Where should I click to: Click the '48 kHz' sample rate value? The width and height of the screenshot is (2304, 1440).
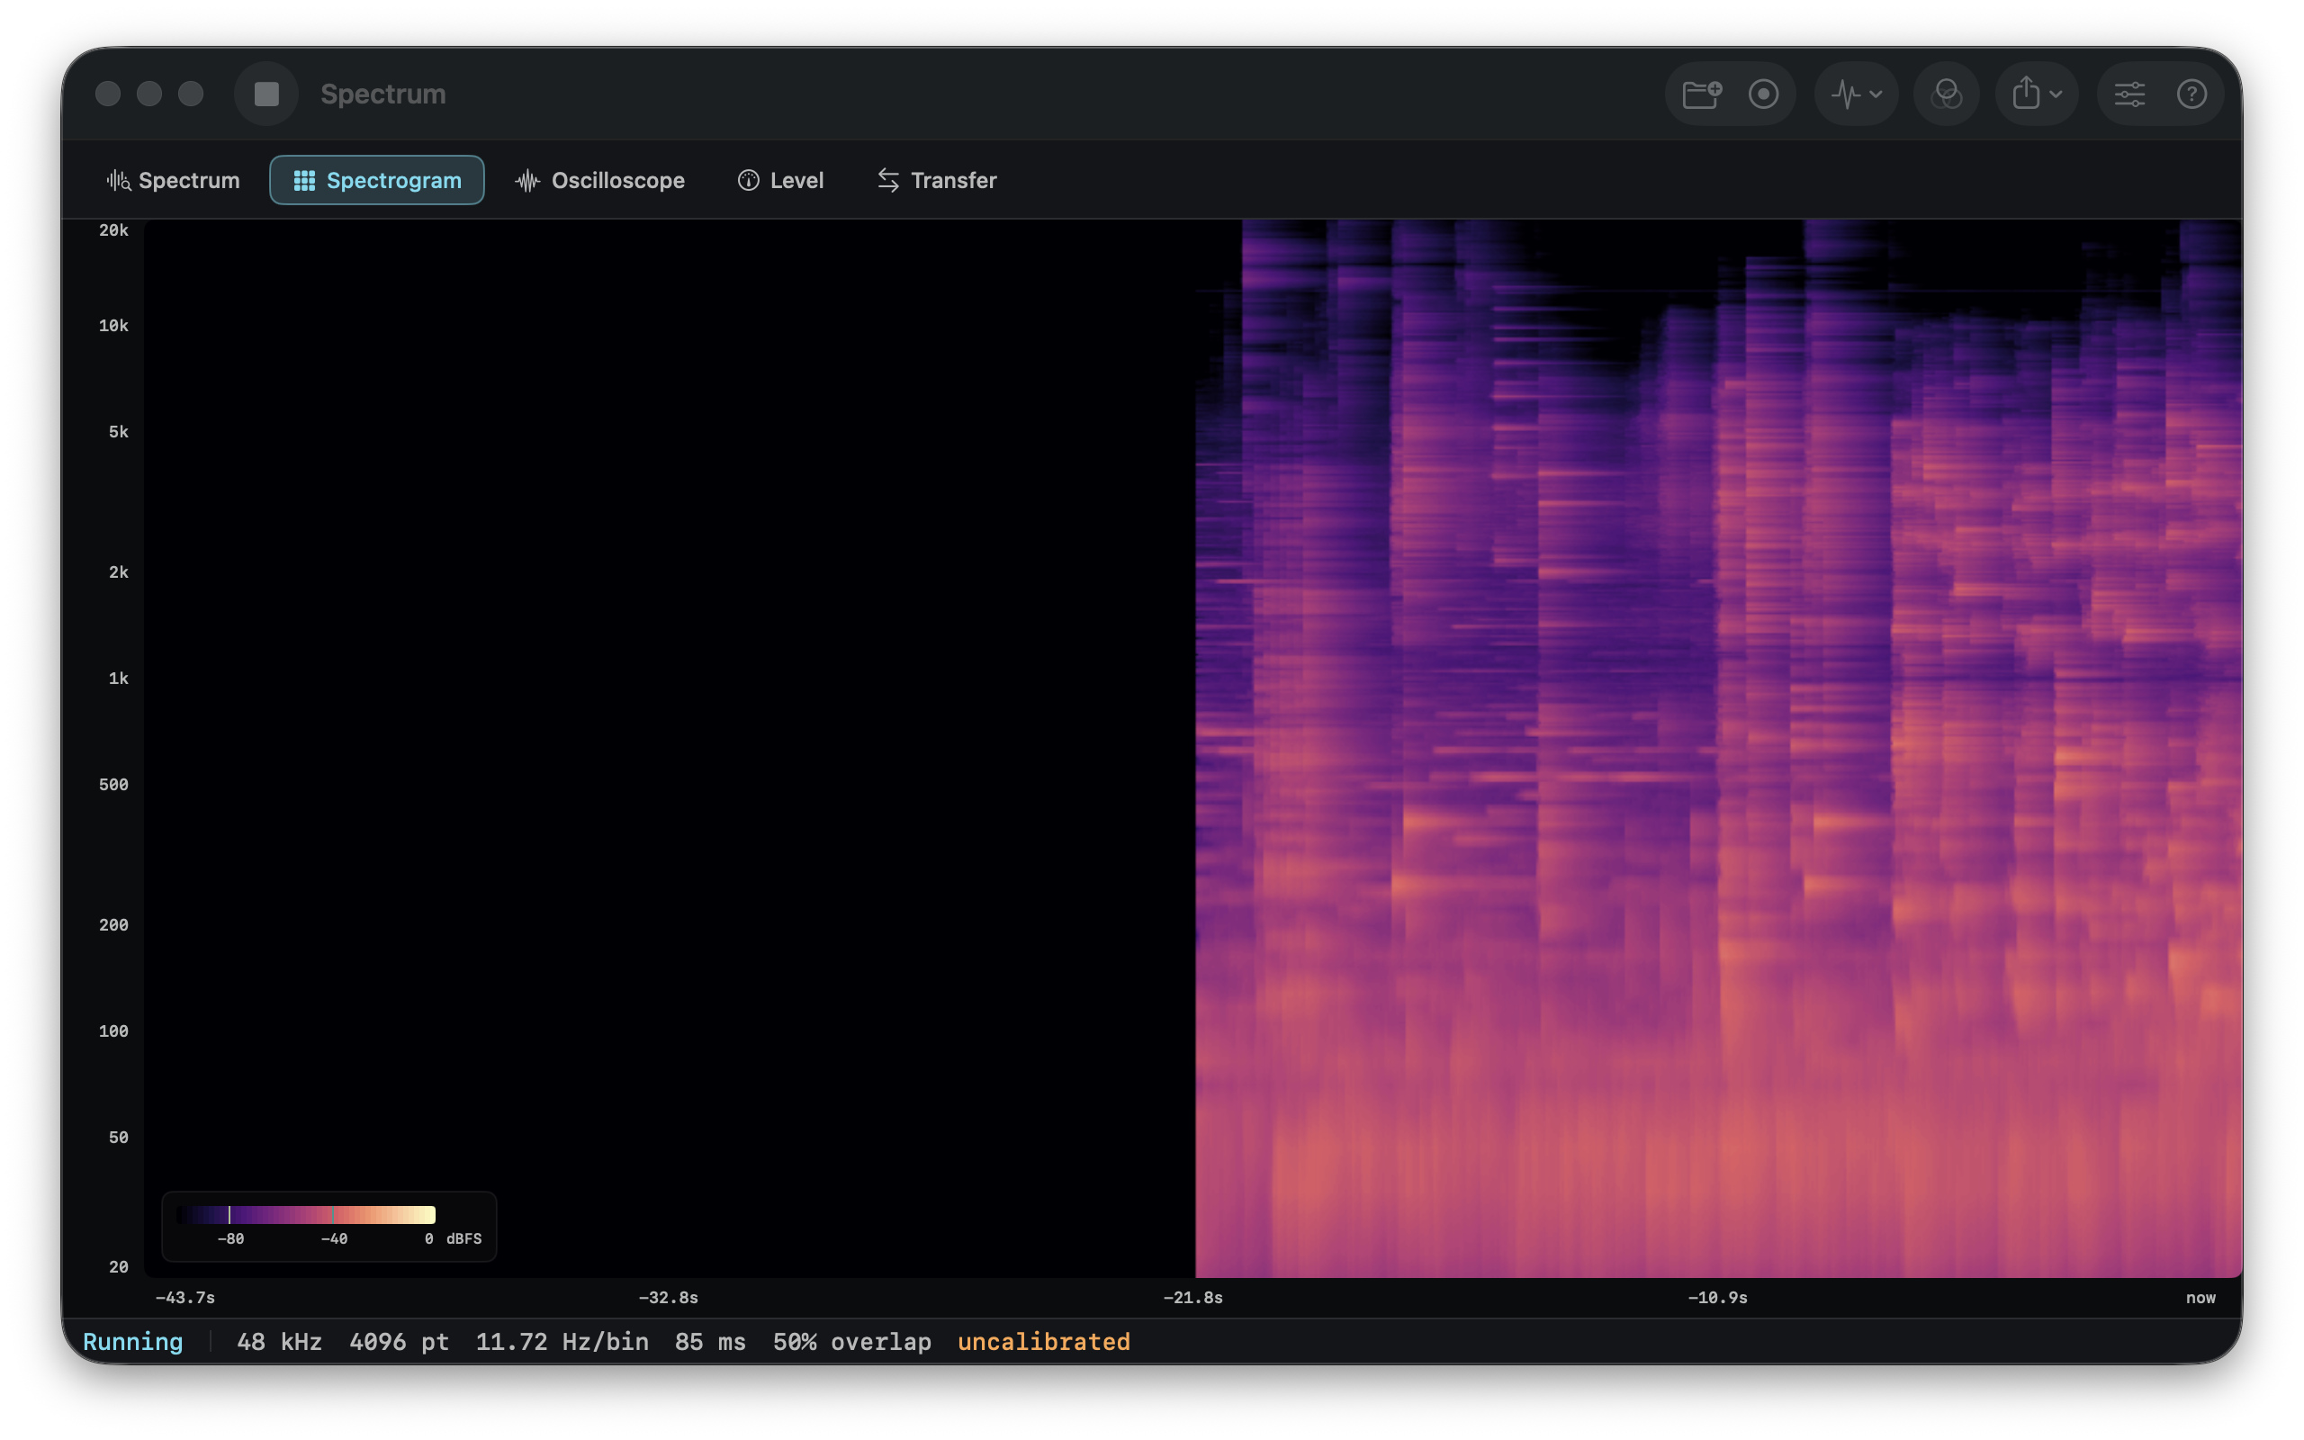(x=279, y=1341)
